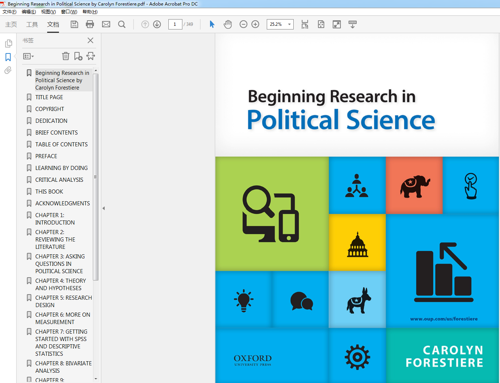Image resolution: width=500 pixels, height=383 pixels.
Task: Click the Send by email envelope icon
Action: tap(106, 24)
